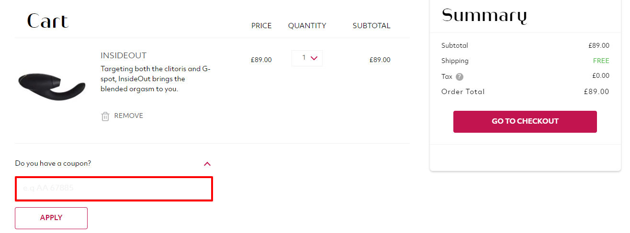The width and height of the screenshot is (630, 233).
Task: Open the INSIDEOUT product title link
Action: pyautogui.click(x=124, y=55)
